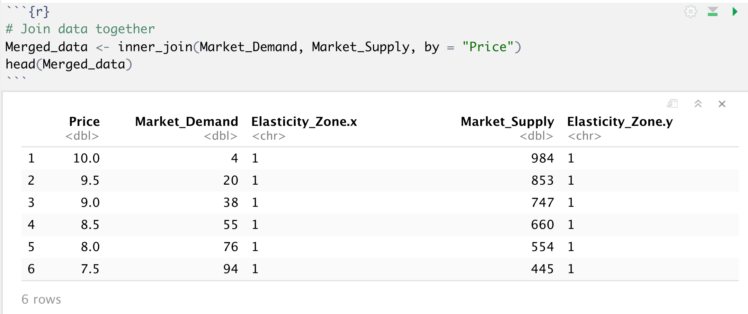Viewport: 748px width, 314px height.
Task: Click the Market_Demand column header
Action: pyautogui.click(x=186, y=122)
